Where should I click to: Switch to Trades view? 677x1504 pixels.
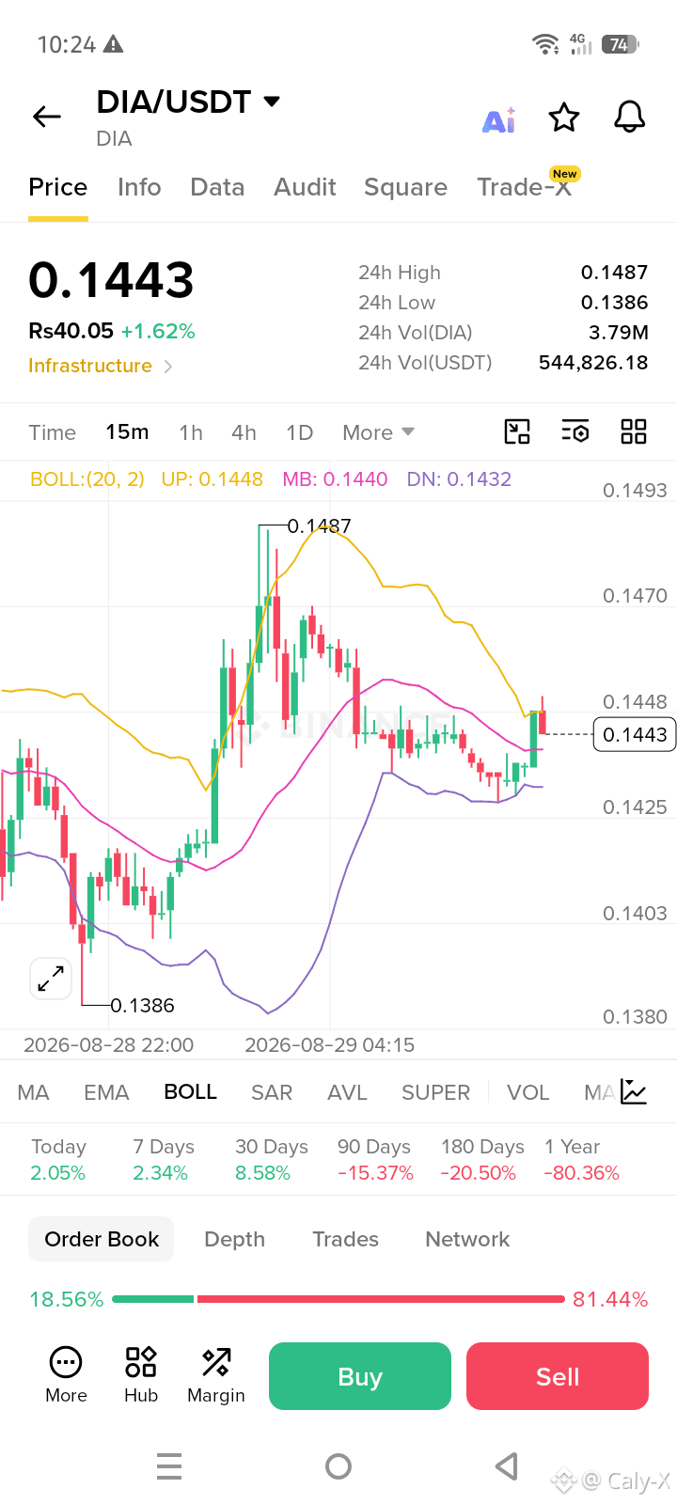coord(345,1239)
